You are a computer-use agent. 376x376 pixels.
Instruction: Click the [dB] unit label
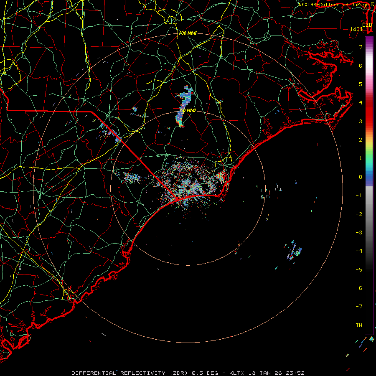(356, 29)
